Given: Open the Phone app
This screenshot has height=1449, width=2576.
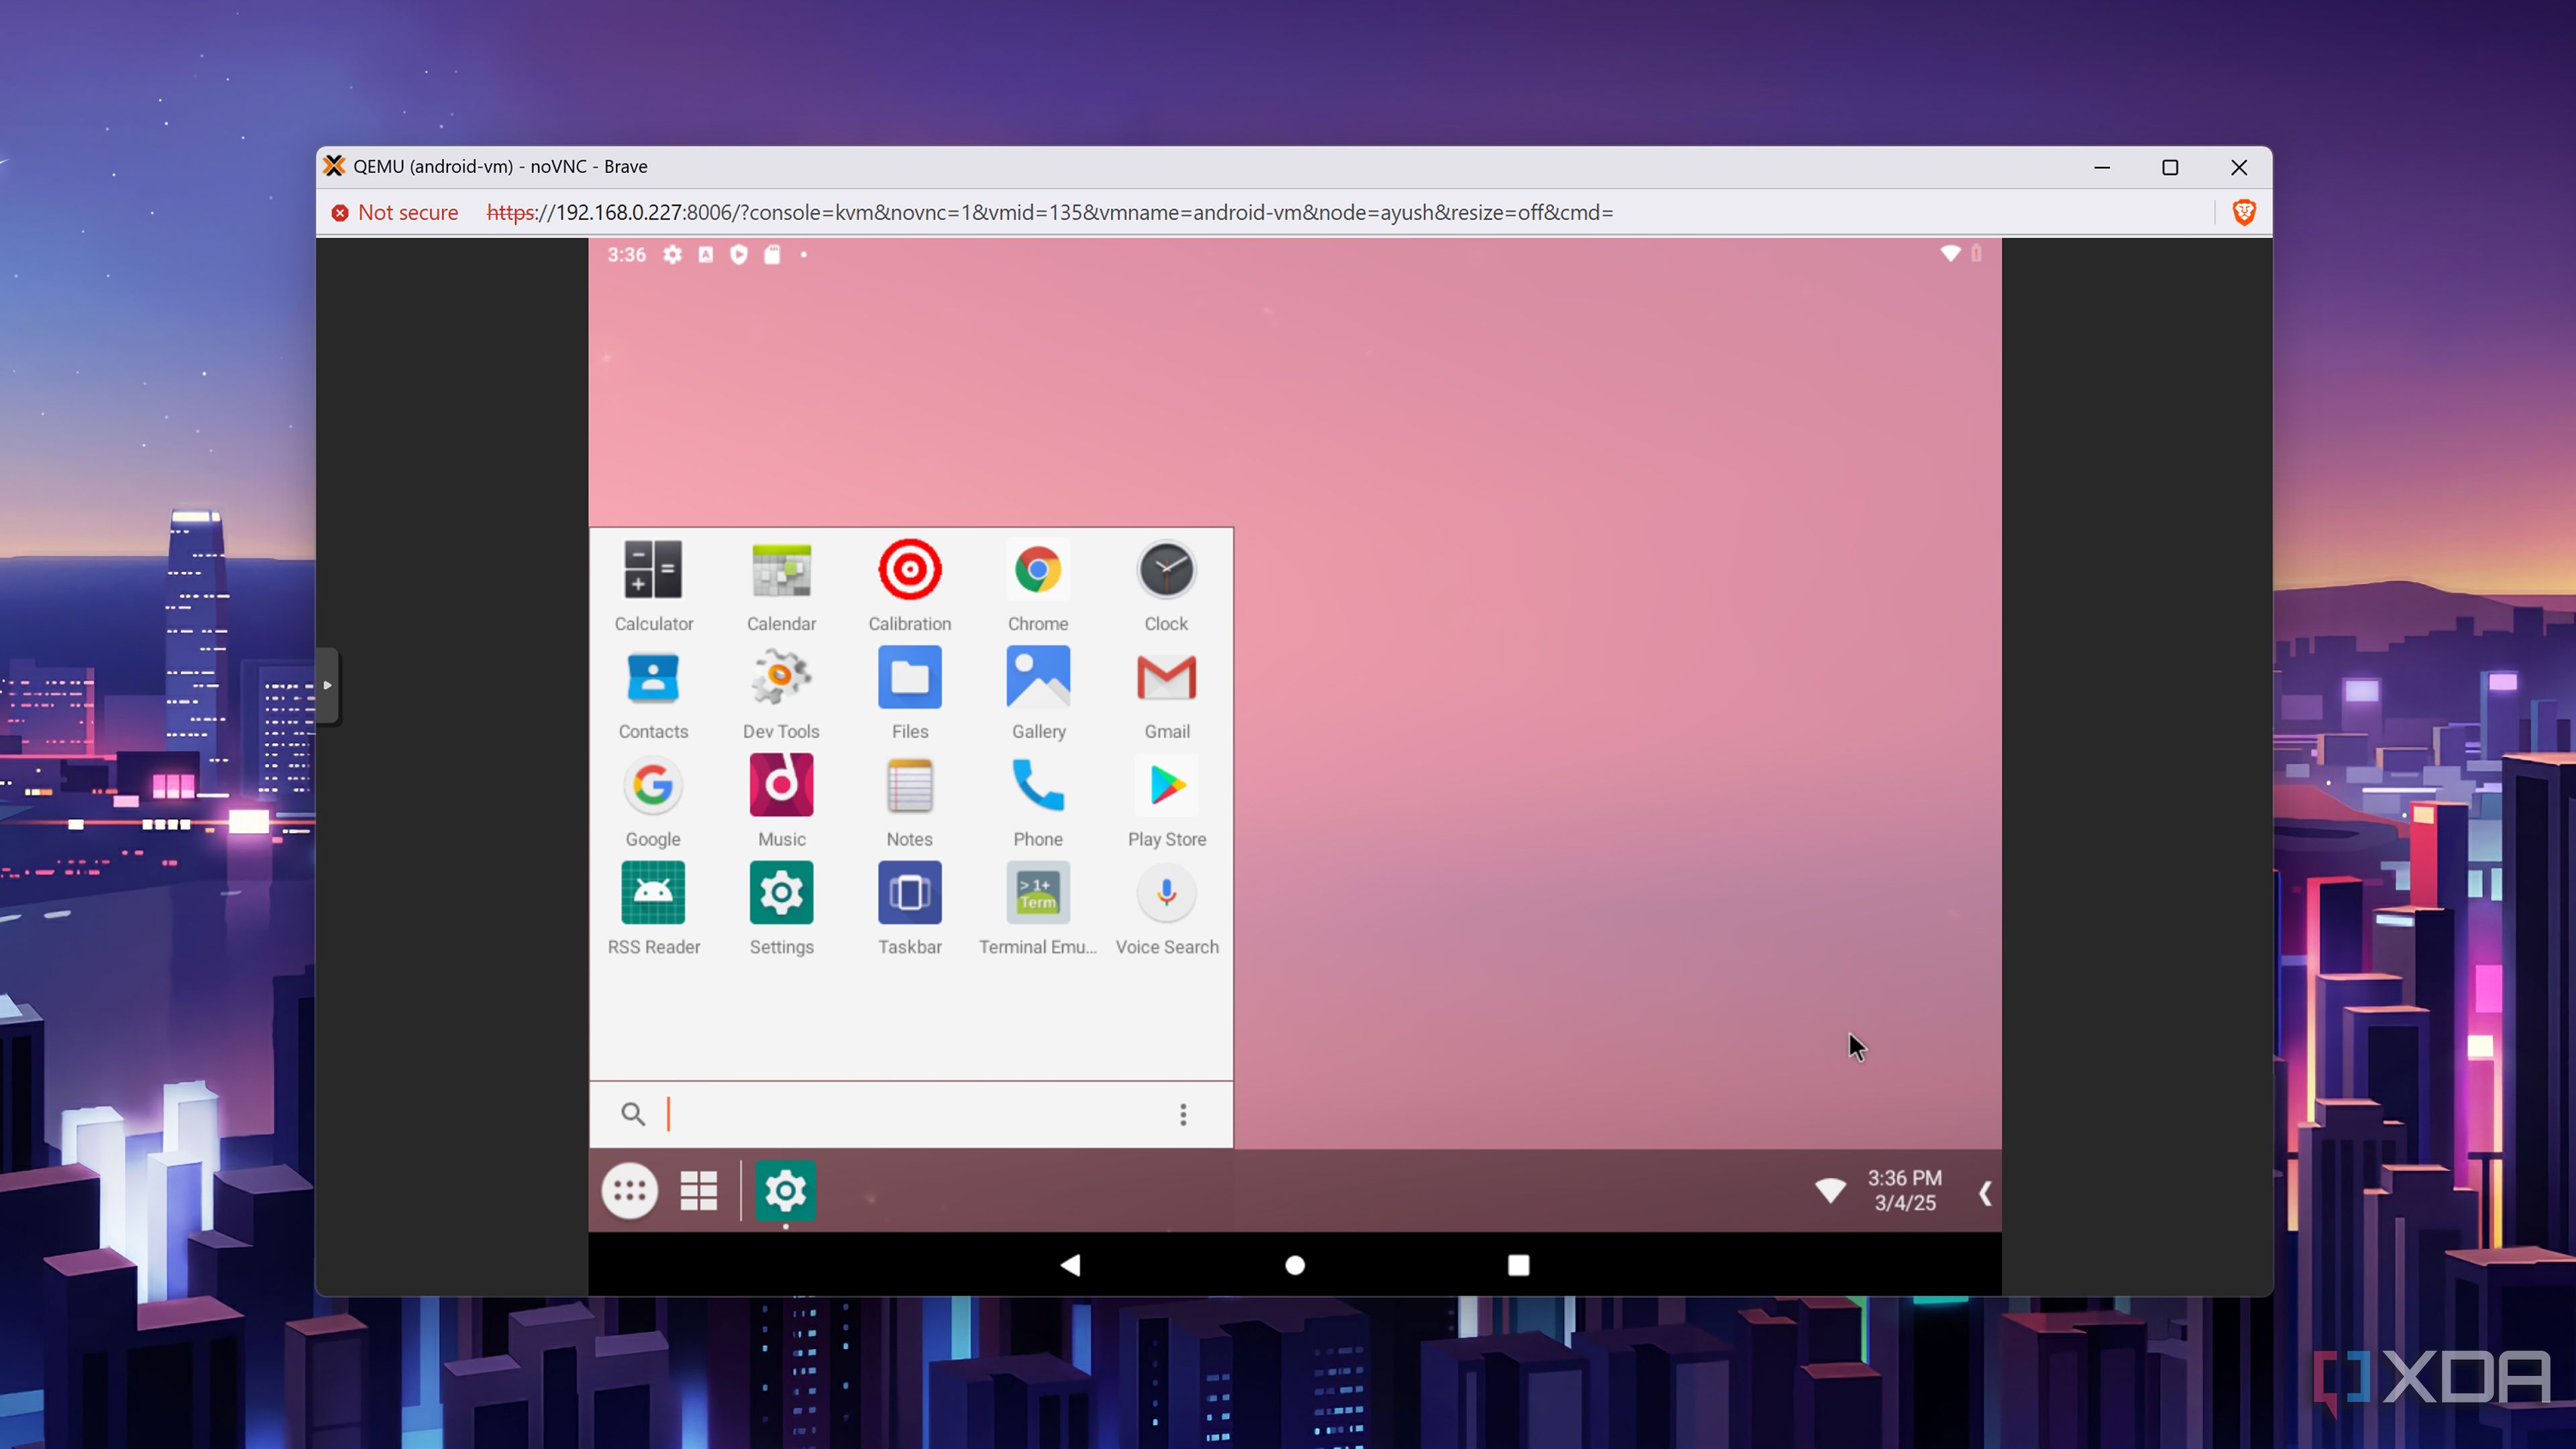Looking at the screenshot, I should coord(1038,802).
